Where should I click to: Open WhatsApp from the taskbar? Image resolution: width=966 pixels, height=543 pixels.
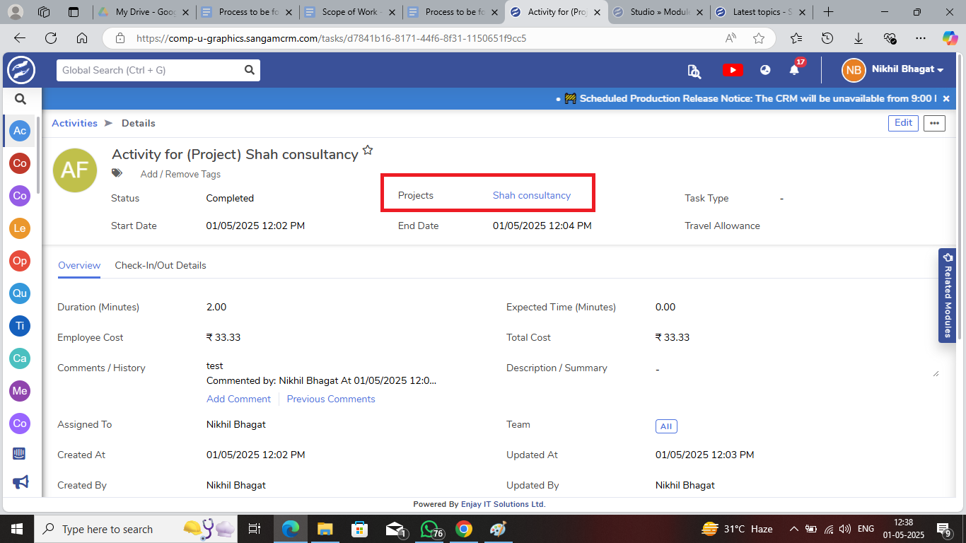click(x=429, y=529)
